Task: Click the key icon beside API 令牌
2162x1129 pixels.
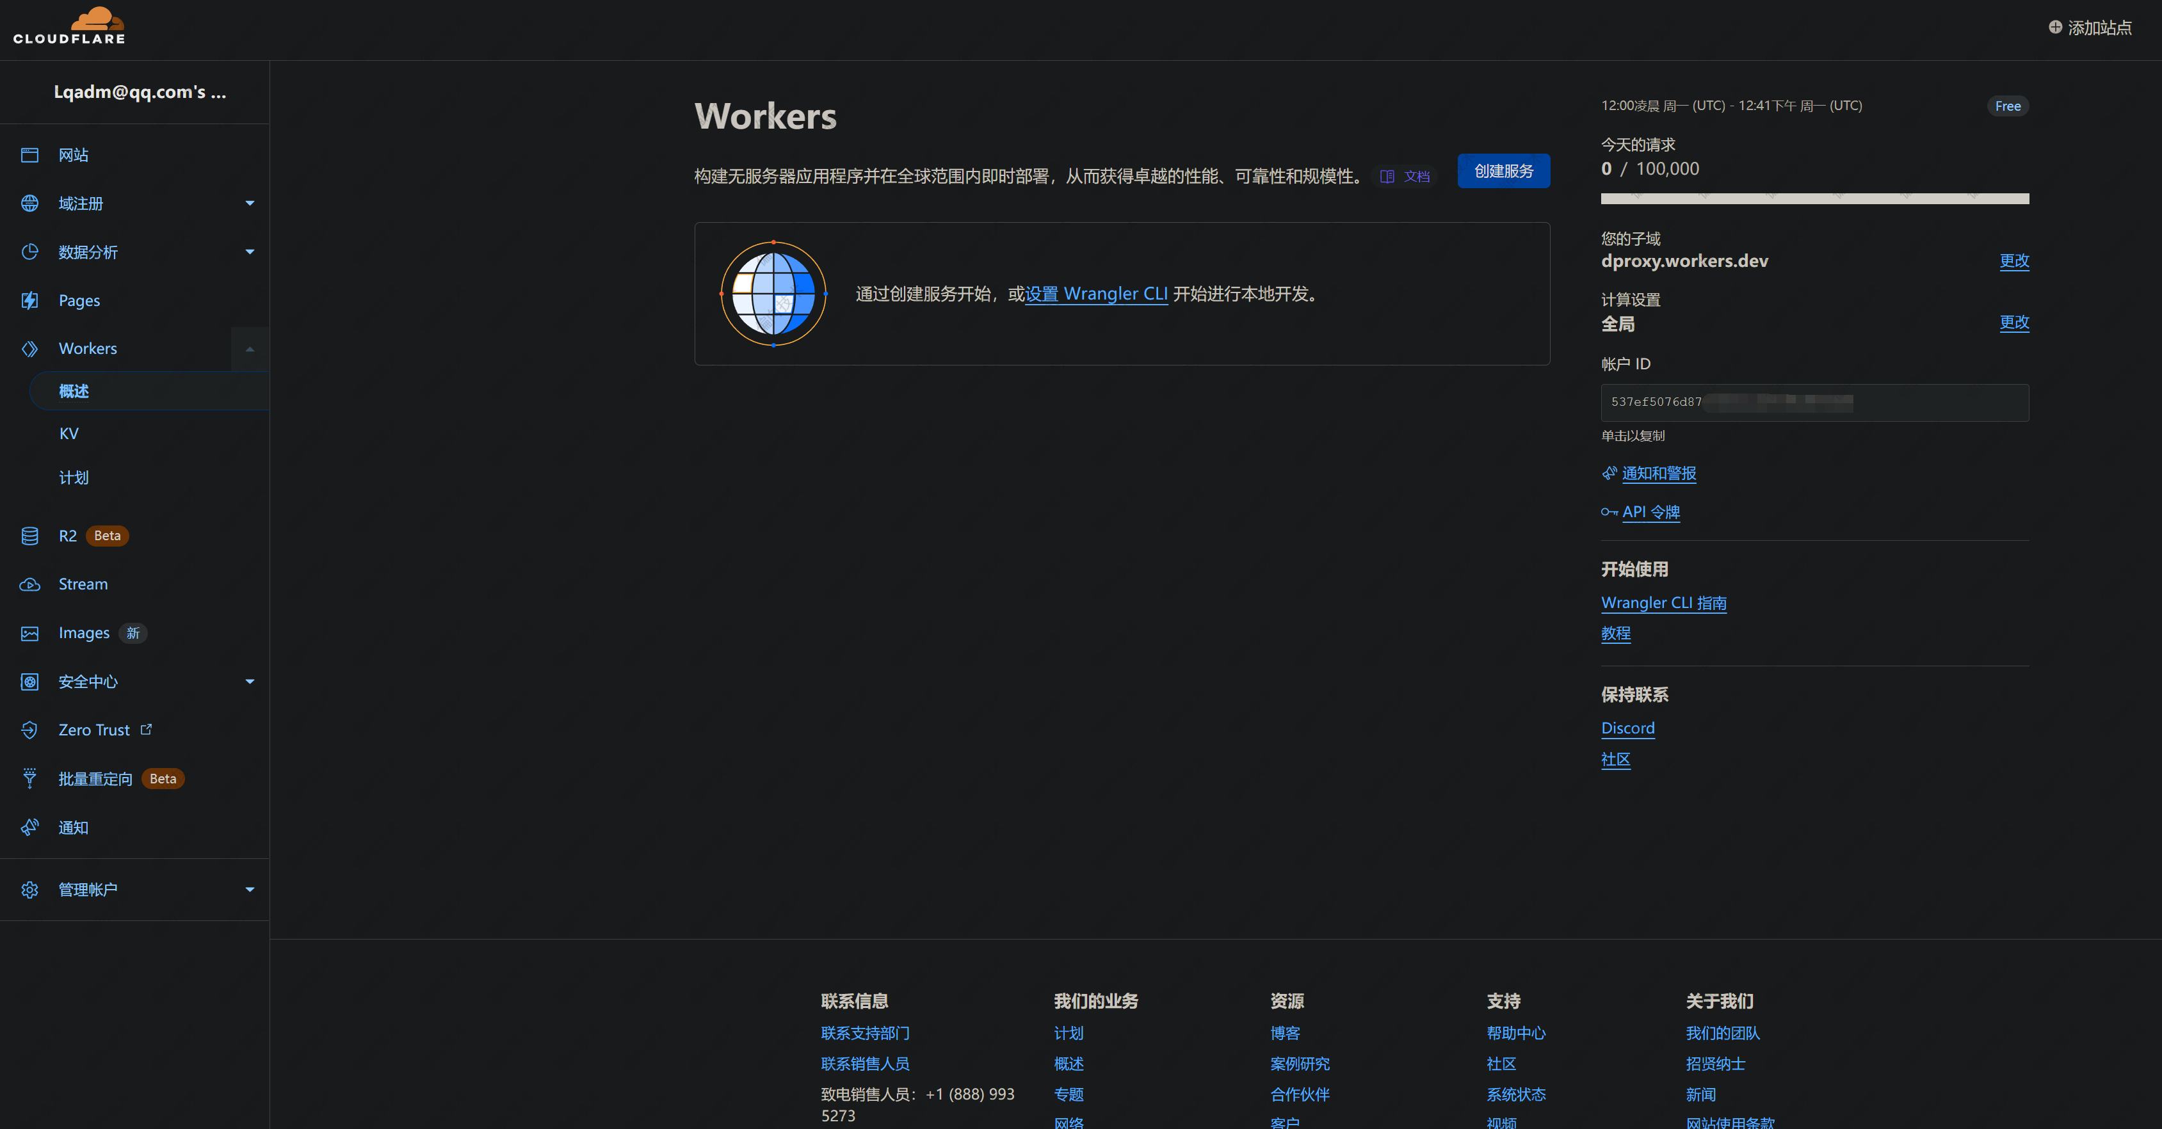Action: click(x=1609, y=511)
